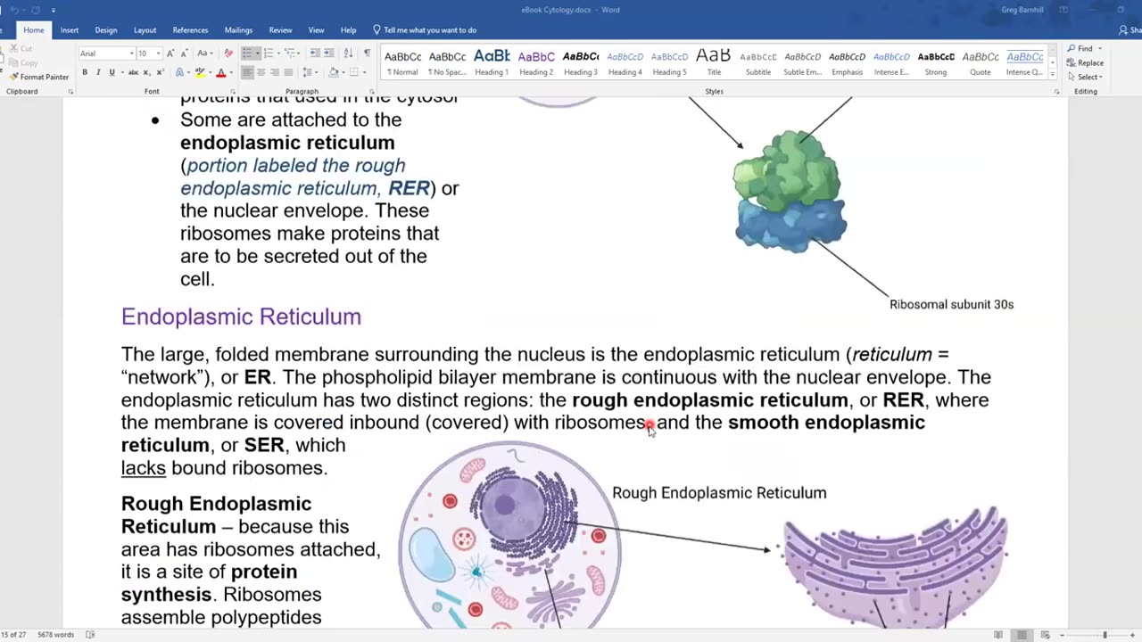Align text right

click(x=275, y=72)
